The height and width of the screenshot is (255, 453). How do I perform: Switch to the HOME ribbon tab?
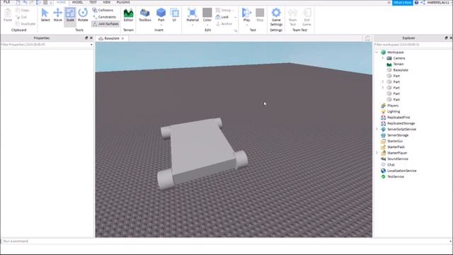click(x=61, y=2)
